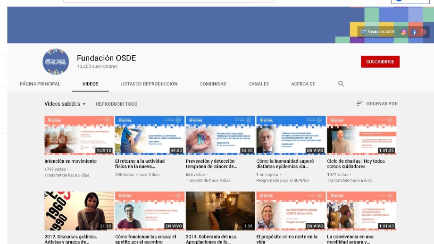Click the Fundación OSDE channel avatar
Viewport: 434px width, 244px height.
coord(56,62)
